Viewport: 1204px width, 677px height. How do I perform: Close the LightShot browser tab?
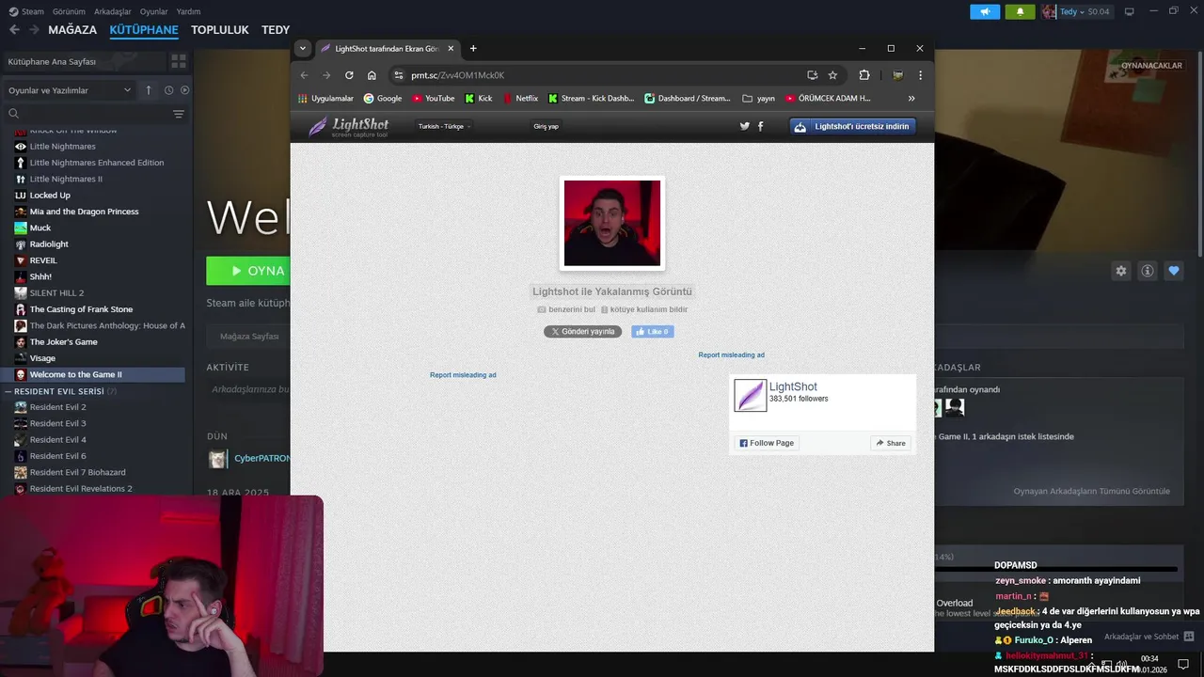(451, 48)
